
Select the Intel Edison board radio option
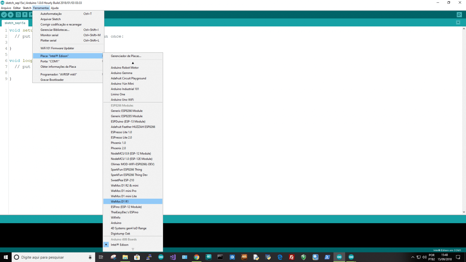pos(120,245)
